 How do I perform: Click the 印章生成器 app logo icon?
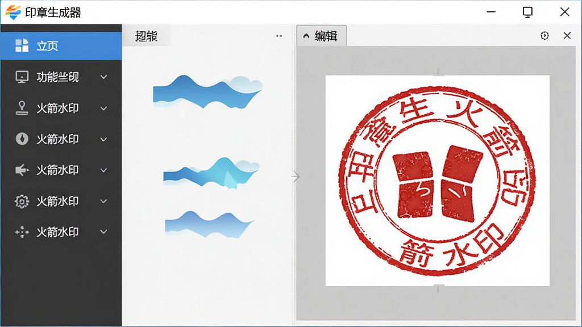(x=13, y=12)
